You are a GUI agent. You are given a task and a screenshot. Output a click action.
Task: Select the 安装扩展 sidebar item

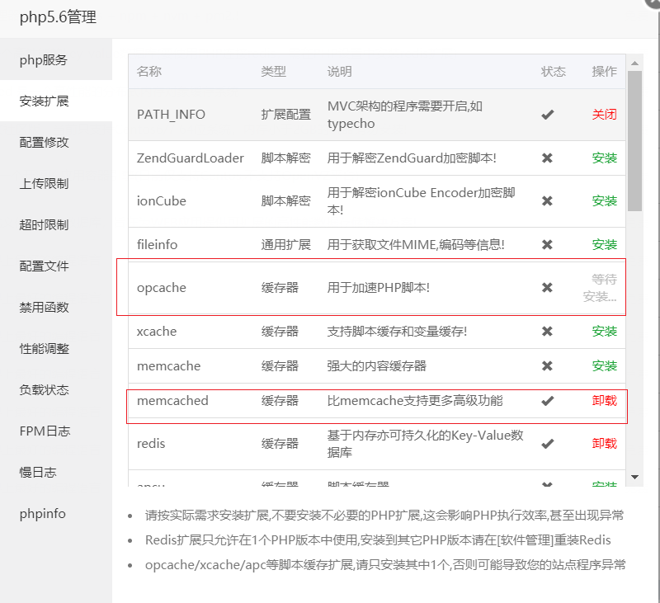(51, 100)
